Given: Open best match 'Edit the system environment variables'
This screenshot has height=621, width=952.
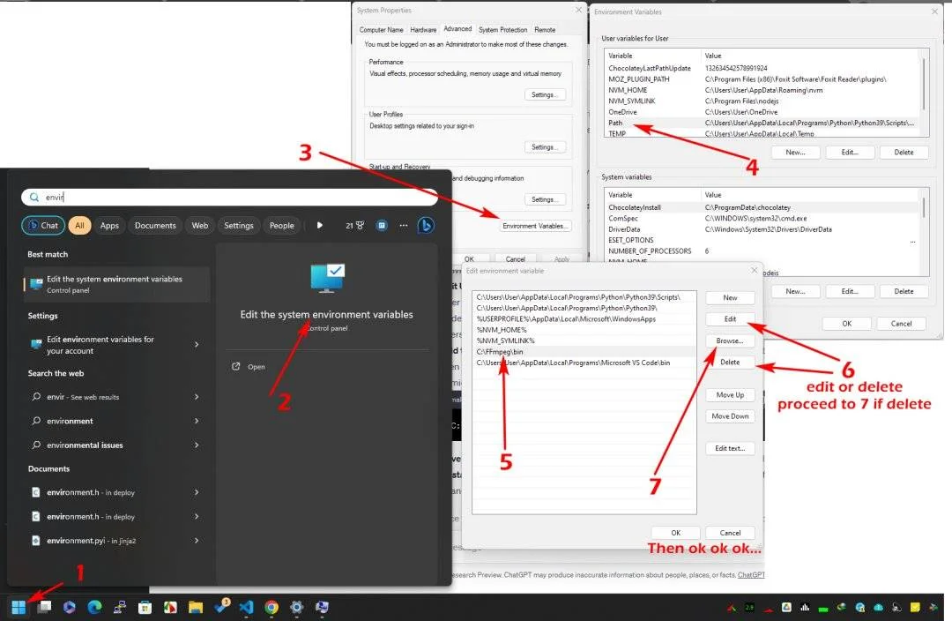Looking at the screenshot, I should tap(116, 284).
